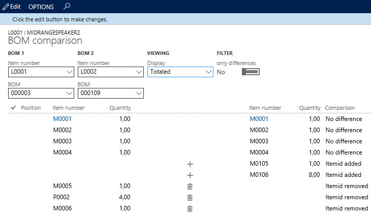Screen dimensions: 371x215
Task: Select the right M0004 cell
Action: [259, 152]
